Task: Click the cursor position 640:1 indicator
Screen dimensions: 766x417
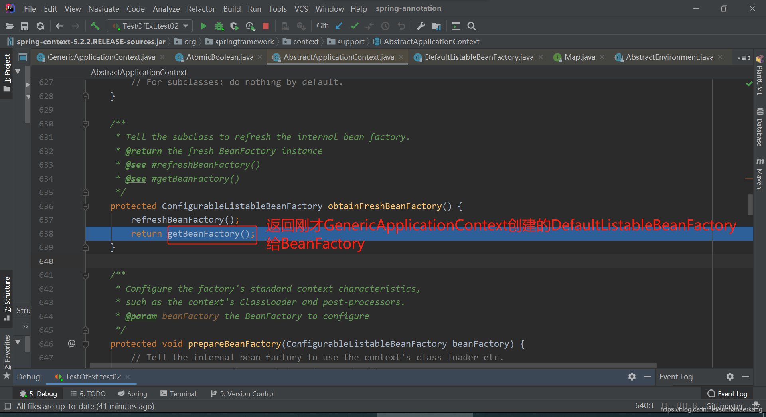Action: 644,406
